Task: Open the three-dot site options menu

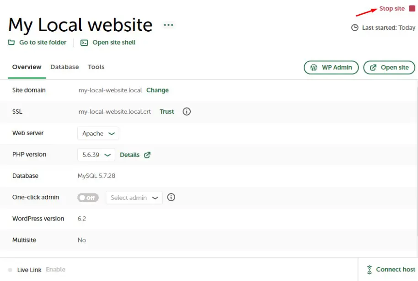Action: (169, 25)
